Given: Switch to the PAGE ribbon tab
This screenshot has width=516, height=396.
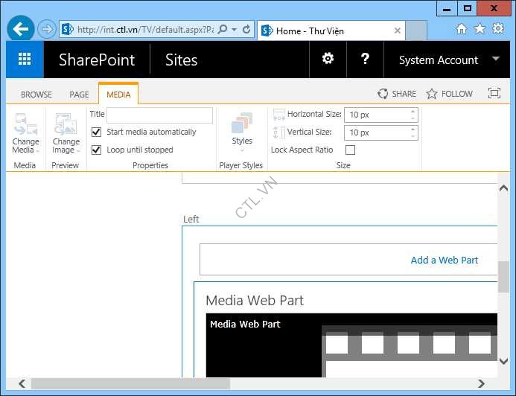Looking at the screenshot, I should (x=79, y=95).
